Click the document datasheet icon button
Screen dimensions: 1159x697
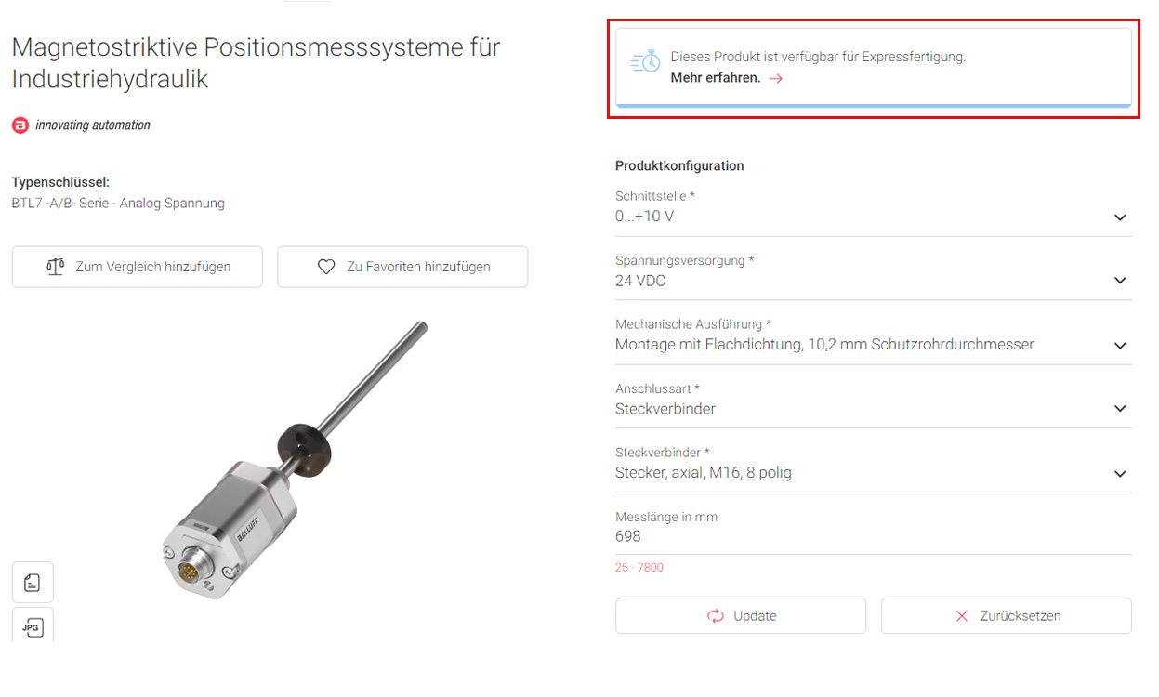click(x=33, y=583)
